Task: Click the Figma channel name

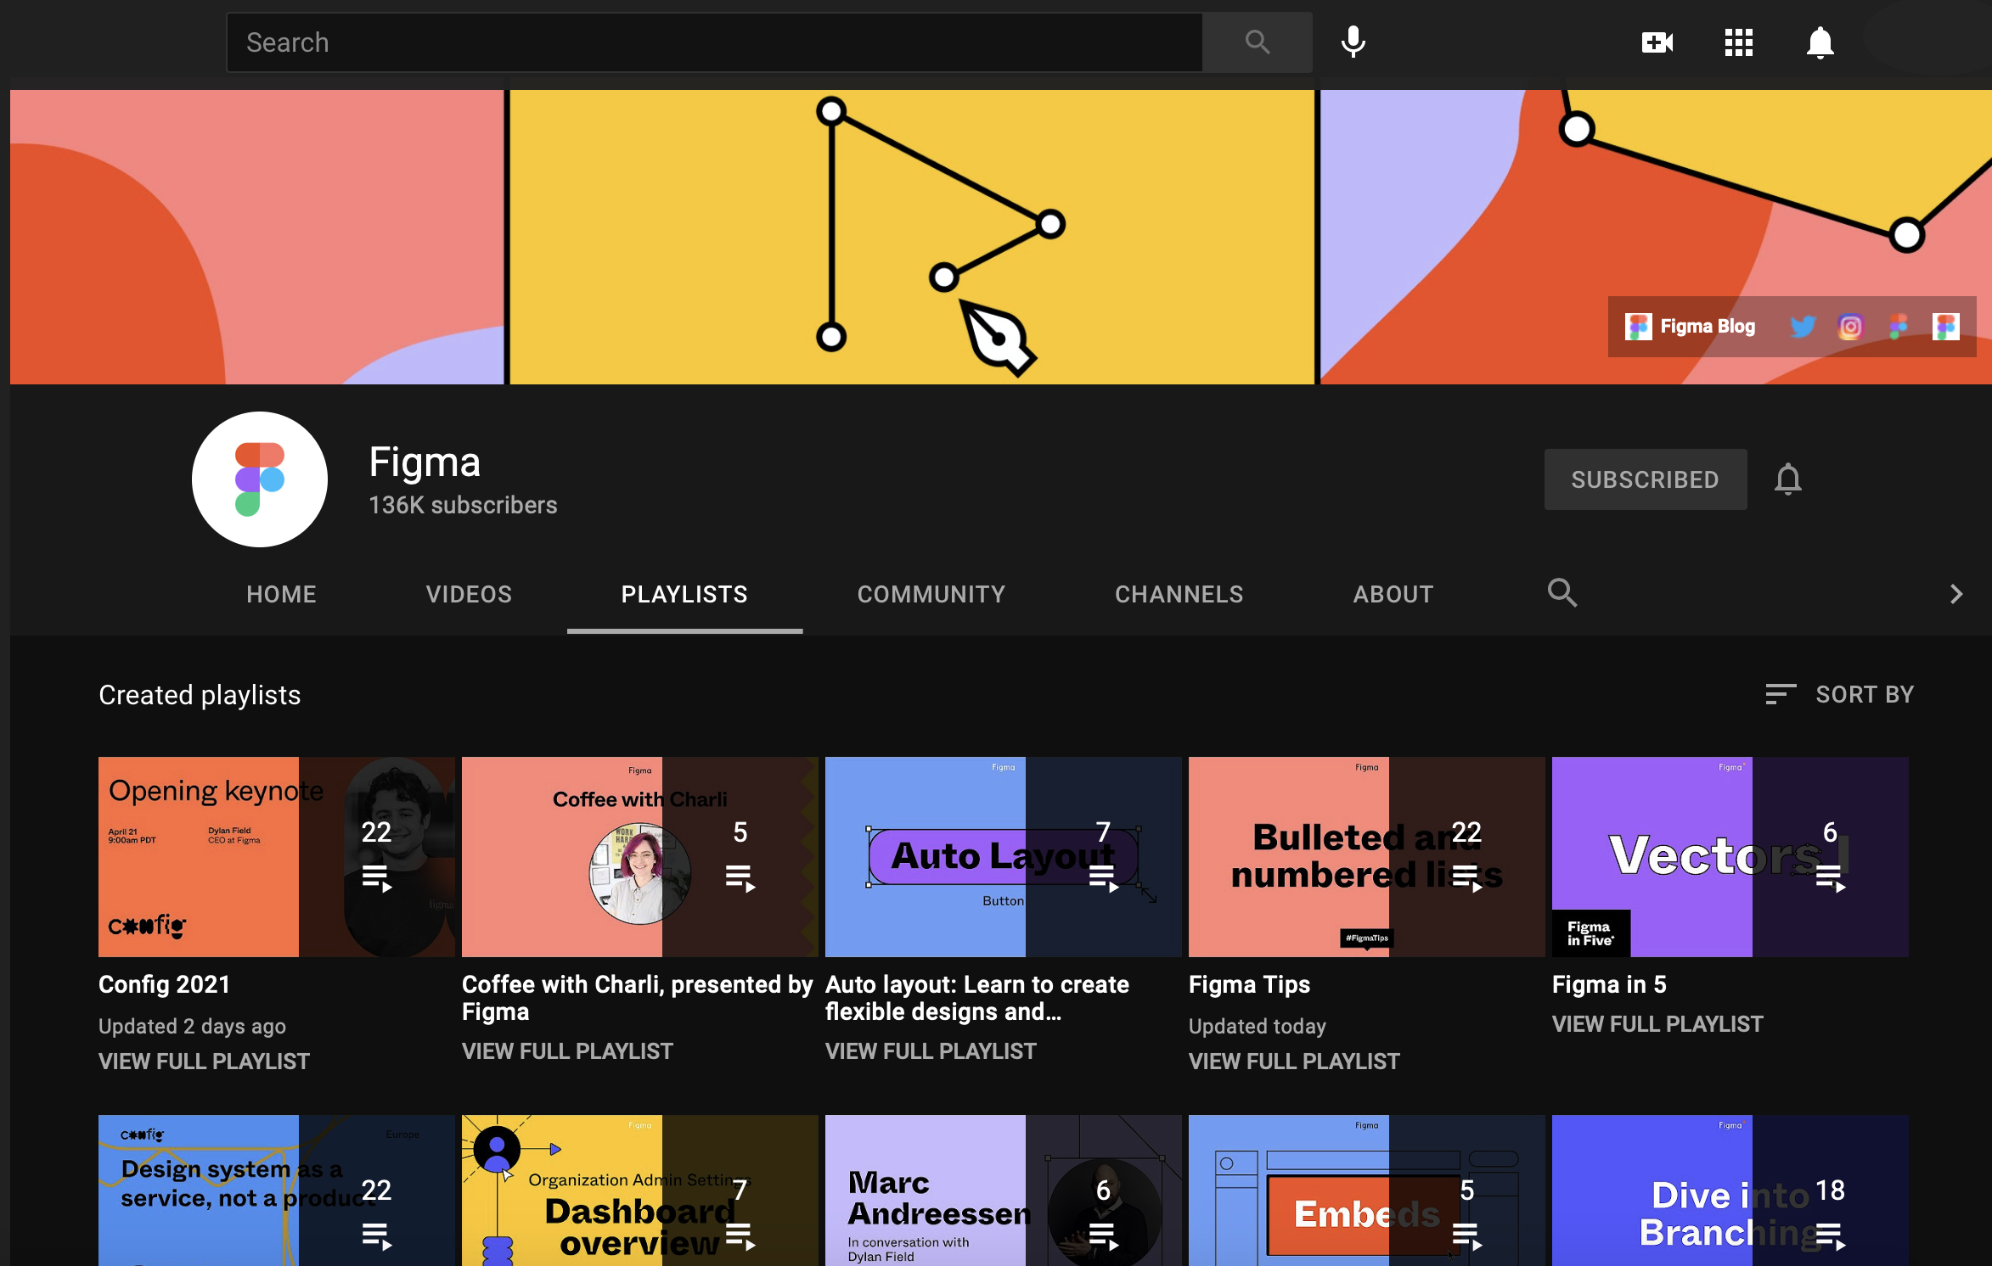Action: (425, 462)
